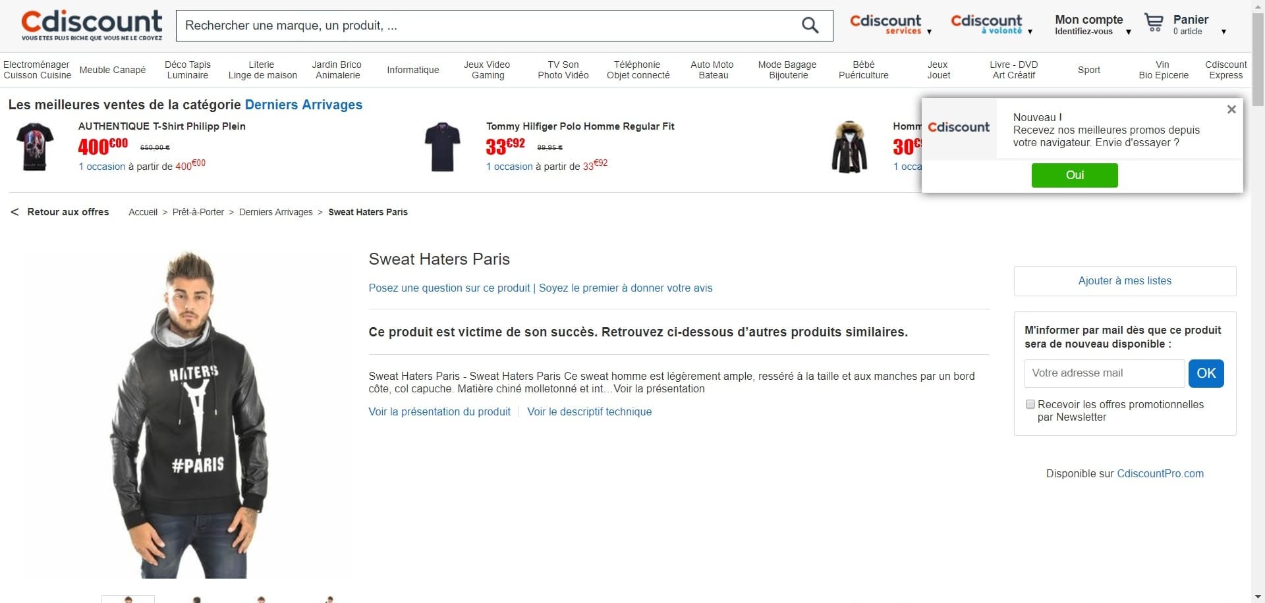
Task: Expand the Cdiscount à volonté dropdown
Action: pyautogui.click(x=1030, y=32)
